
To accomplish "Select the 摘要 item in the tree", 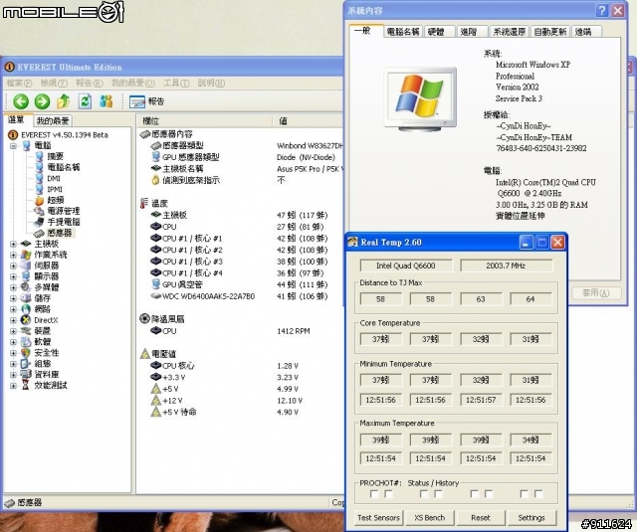I will click(56, 156).
